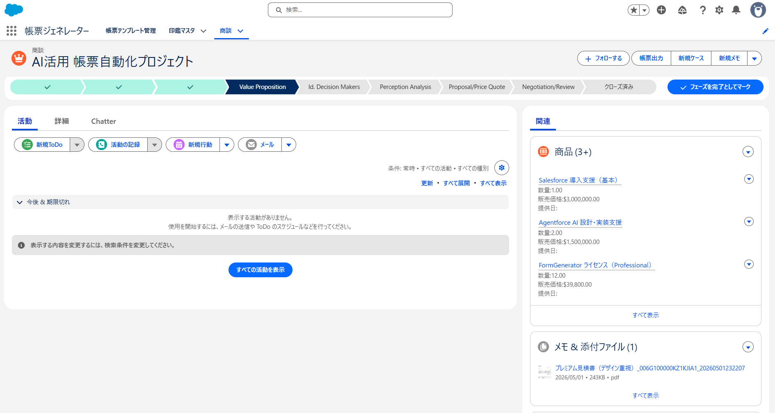Click the 新規メモ button
The height and width of the screenshot is (413, 775).
point(729,58)
